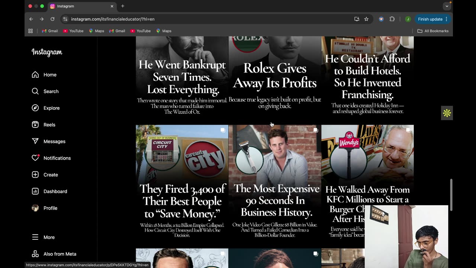Open the apps grid in the bookmarks bar
This screenshot has height=268, width=476.
tap(30, 31)
